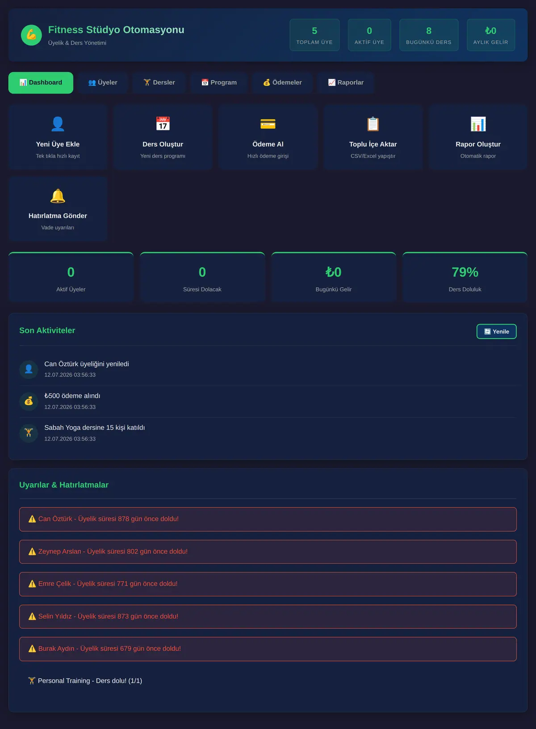Click the person icon on Yeni Üye Ekle
The image size is (536, 729).
click(x=58, y=124)
